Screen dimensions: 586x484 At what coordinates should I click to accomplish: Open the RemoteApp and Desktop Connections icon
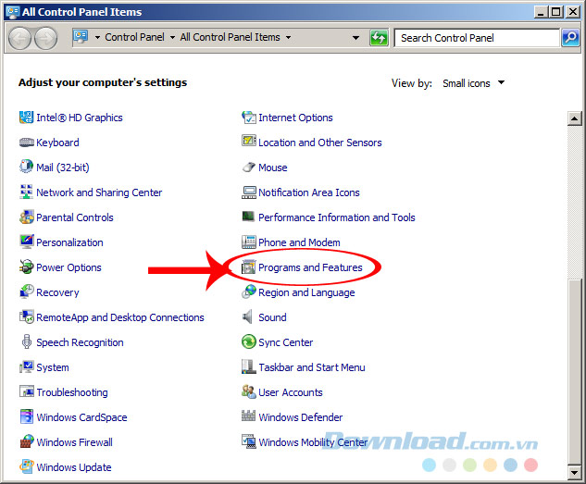tap(26, 316)
